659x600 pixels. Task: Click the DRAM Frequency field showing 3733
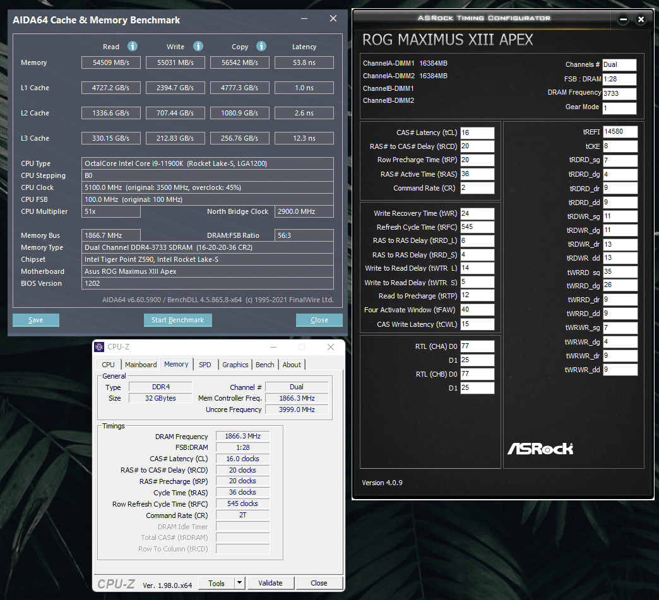[x=619, y=93]
